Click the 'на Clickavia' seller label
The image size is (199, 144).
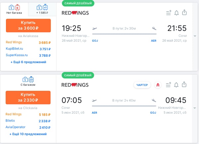coord(28,108)
